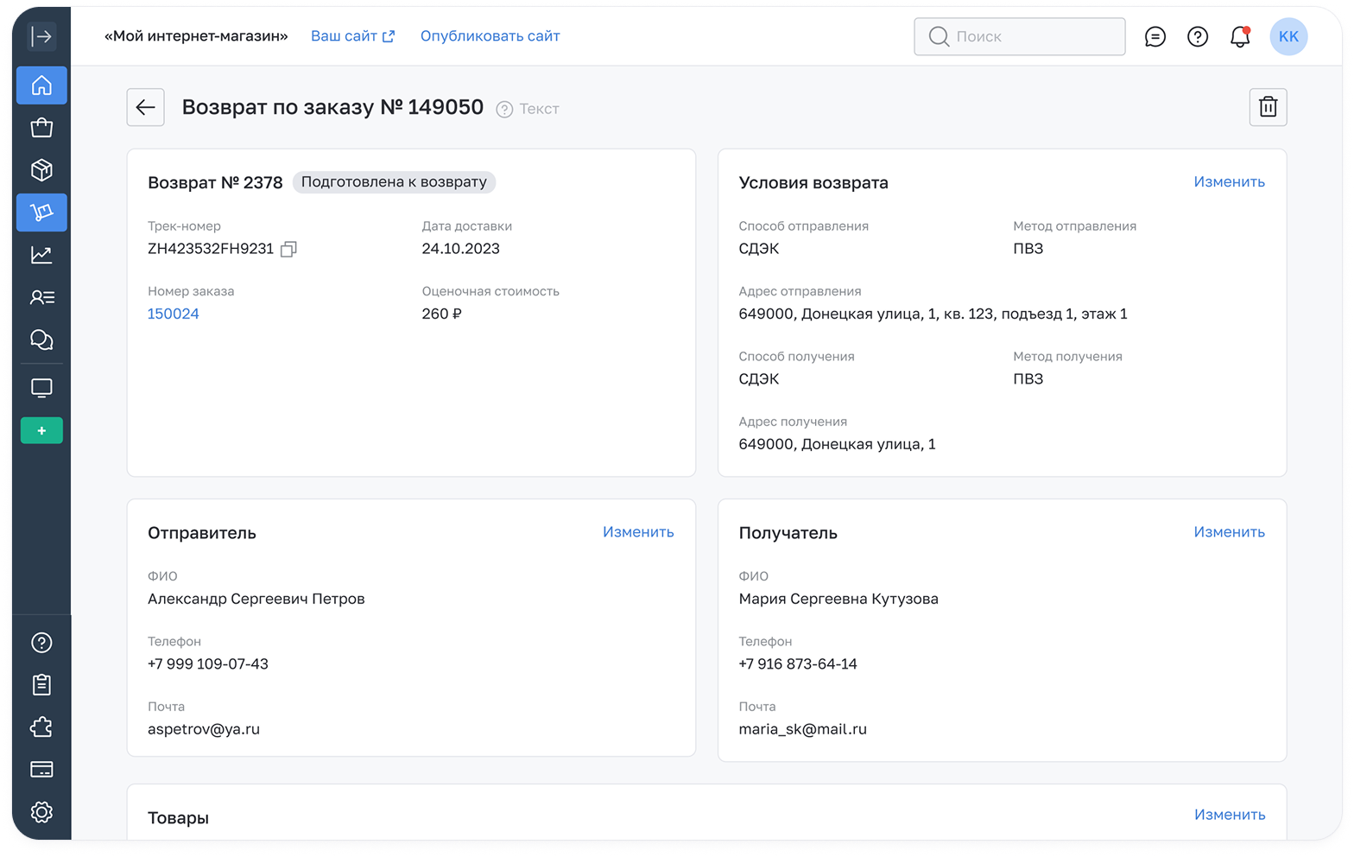The height and width of the screenshot is (857, 1354).
Task: Open the KK user avatar menu
Action: point(1288,36)
